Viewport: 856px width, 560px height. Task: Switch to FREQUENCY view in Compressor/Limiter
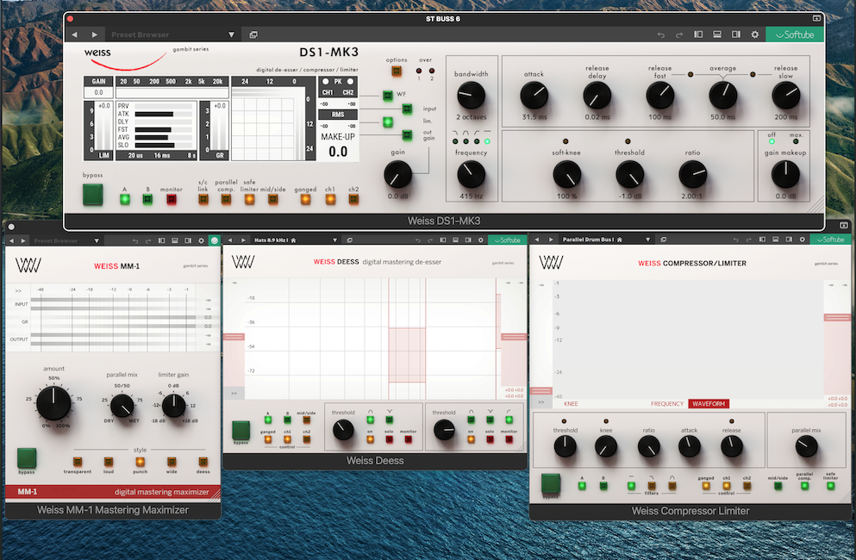coord(667,404)
